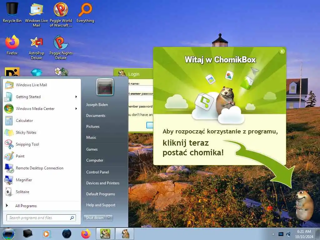Open Music from Start menu
320x240 pixels.
(91, 137)
